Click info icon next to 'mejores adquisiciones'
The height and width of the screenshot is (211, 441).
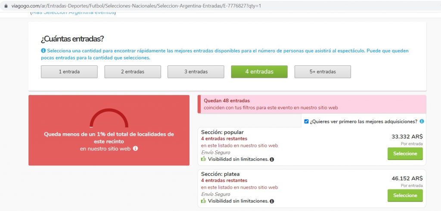click(x=422, y=122)
